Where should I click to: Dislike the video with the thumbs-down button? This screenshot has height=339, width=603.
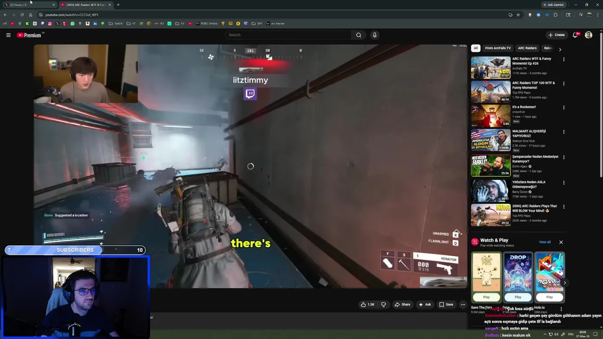click(383, 305)
